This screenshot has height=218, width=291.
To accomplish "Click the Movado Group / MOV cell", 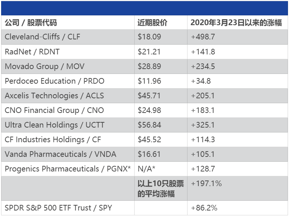I will coord(45,66).
